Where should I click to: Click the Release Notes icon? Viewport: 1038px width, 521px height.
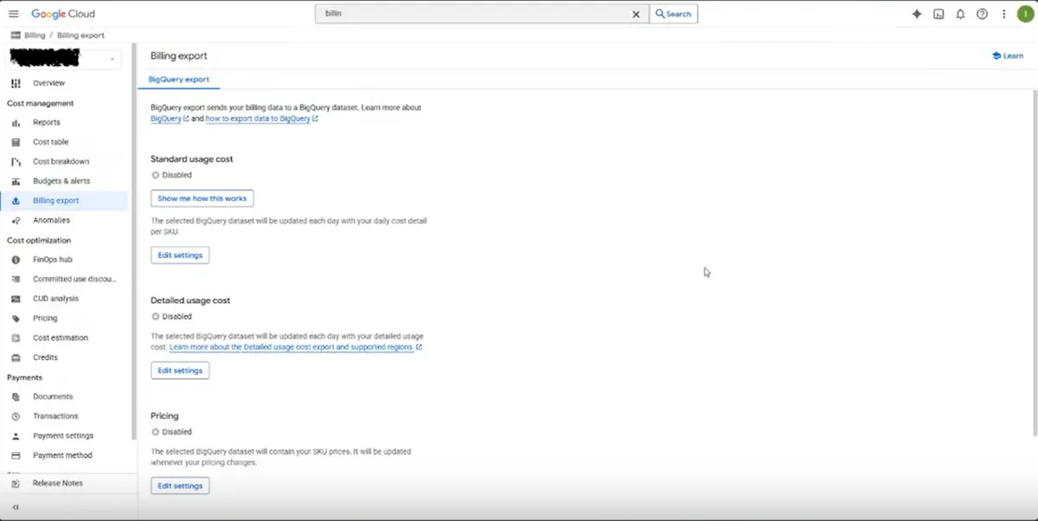pyautogui.click(x=16, y=483)
